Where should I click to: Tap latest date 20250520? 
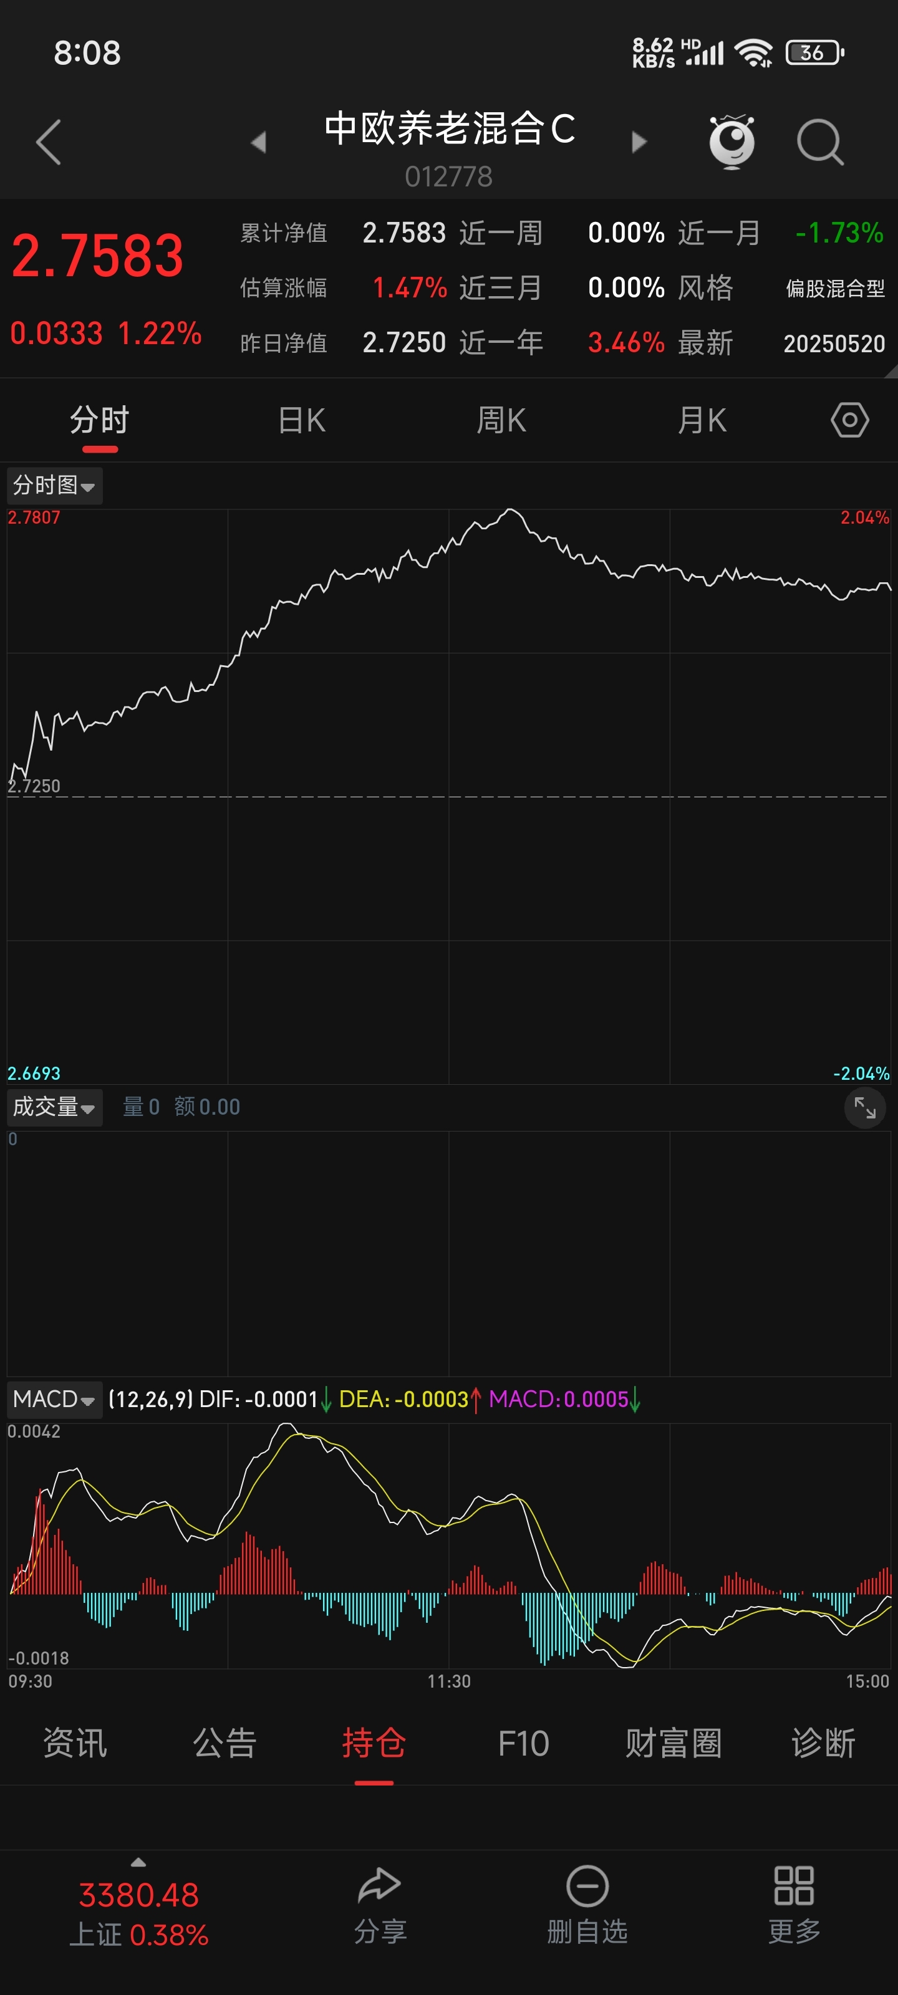tap(834, 344)
